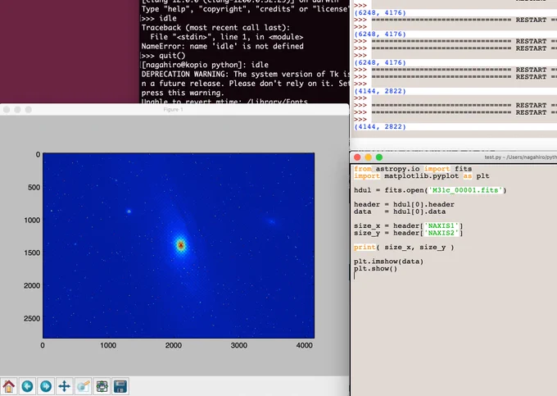Go forward to next view arrow

click(46, 386)
